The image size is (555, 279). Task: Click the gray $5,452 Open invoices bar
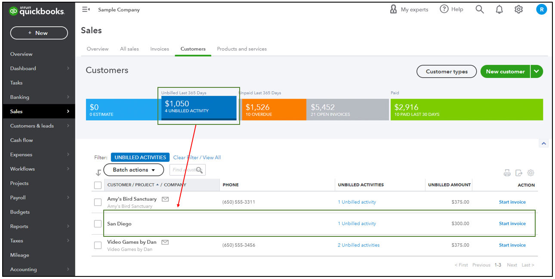(x=348, y=109)
